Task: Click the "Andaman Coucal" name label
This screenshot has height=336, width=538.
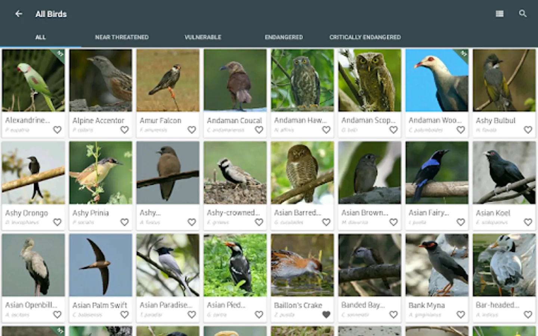Action: 235,121
